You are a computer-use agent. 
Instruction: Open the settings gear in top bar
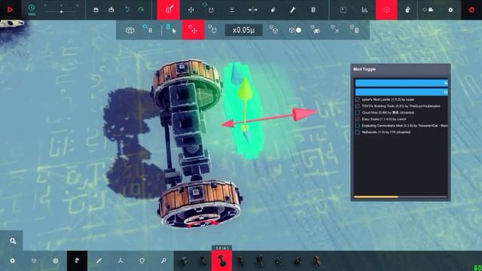450,10
